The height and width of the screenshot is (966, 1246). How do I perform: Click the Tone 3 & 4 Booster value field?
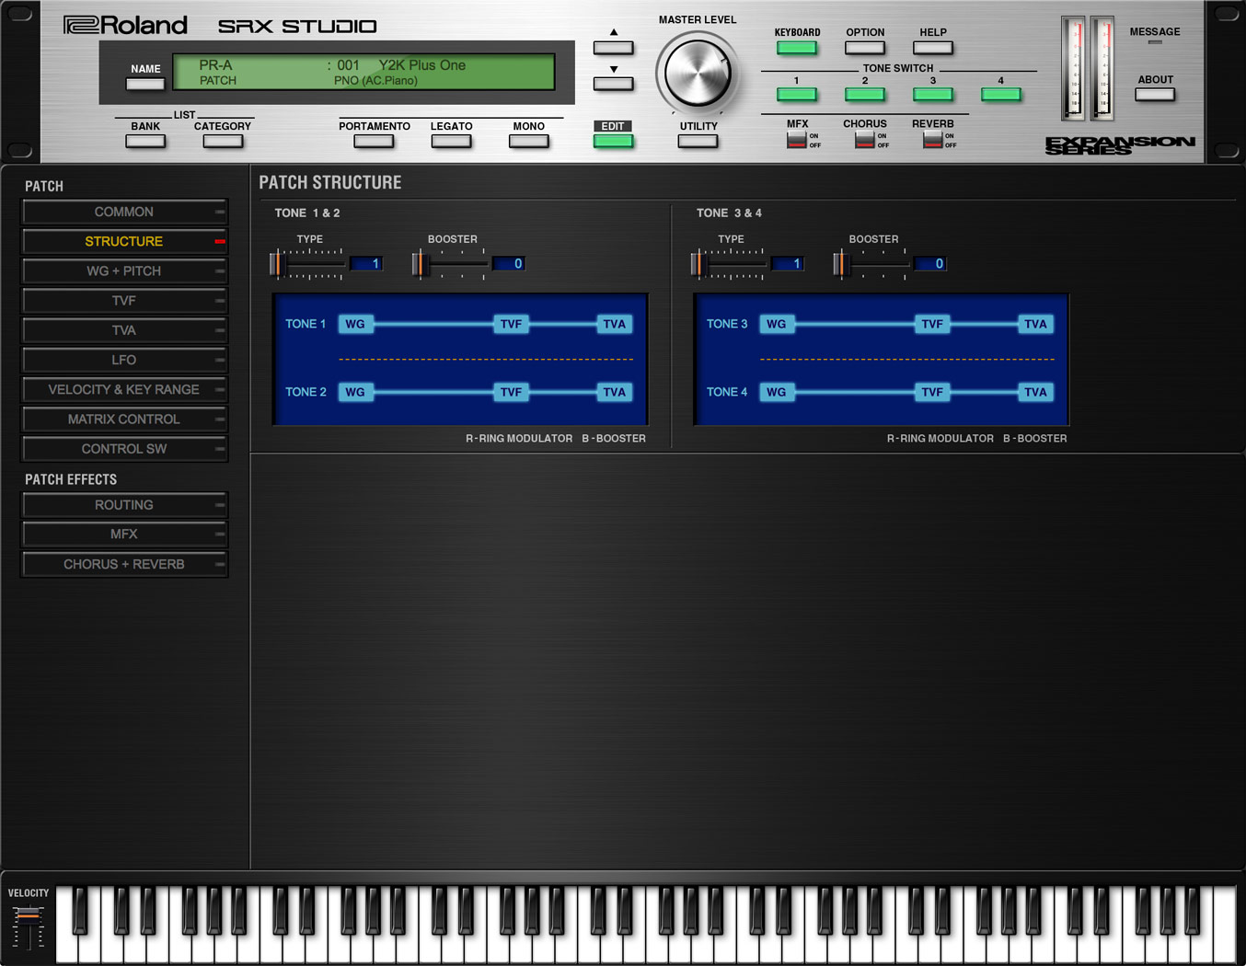click(x=929, y=264)
